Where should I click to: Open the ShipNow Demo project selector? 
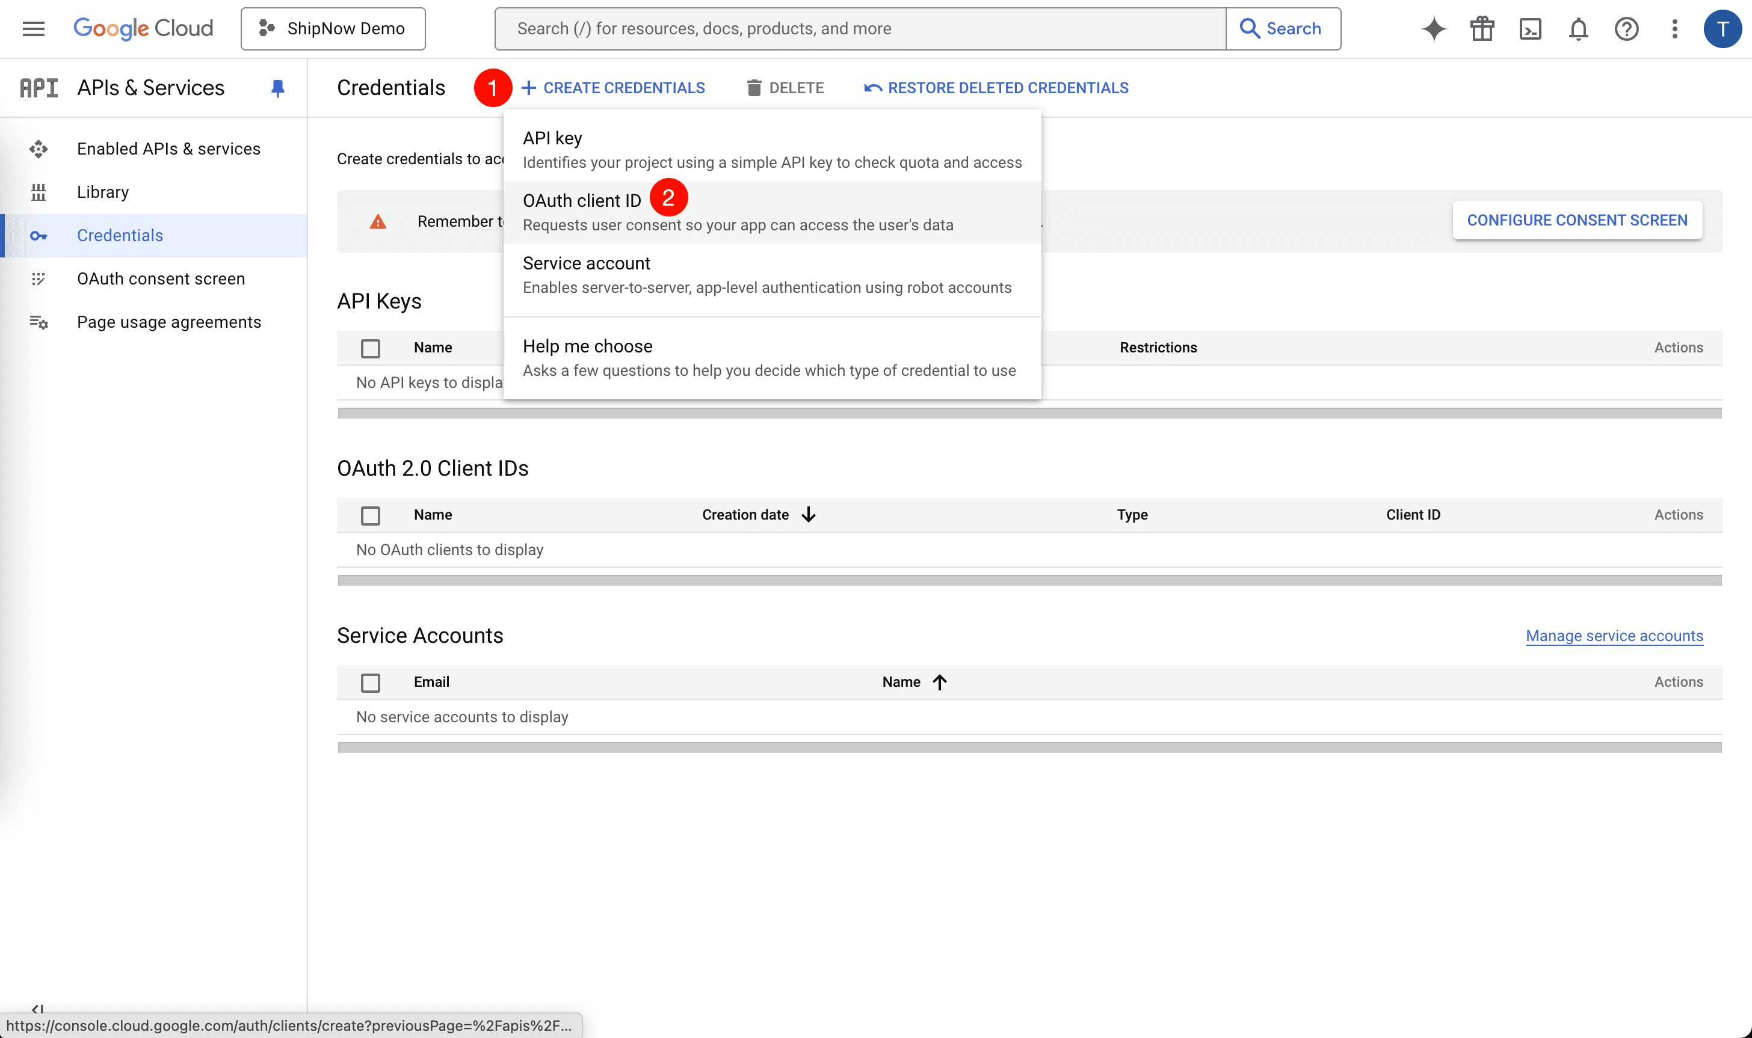333,28
